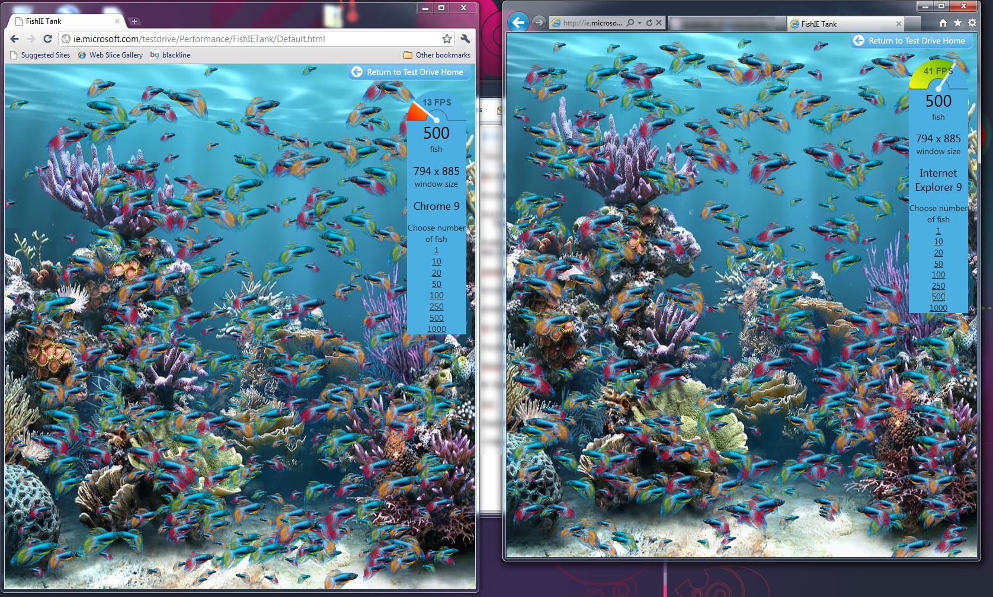Image resolution: width=993 pixels, height=597 pixels.
Task: Select 1 fish in Chrome window
Action: 436,250
